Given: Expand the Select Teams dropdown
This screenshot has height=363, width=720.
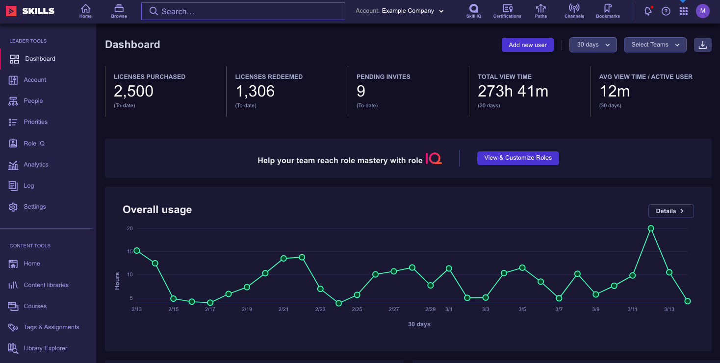Looking at the screenshot, I should (655, 45).
